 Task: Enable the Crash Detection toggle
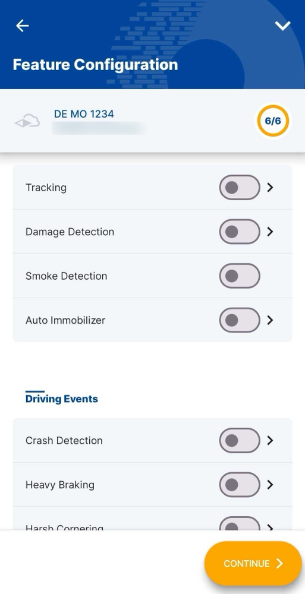[240, 440]
